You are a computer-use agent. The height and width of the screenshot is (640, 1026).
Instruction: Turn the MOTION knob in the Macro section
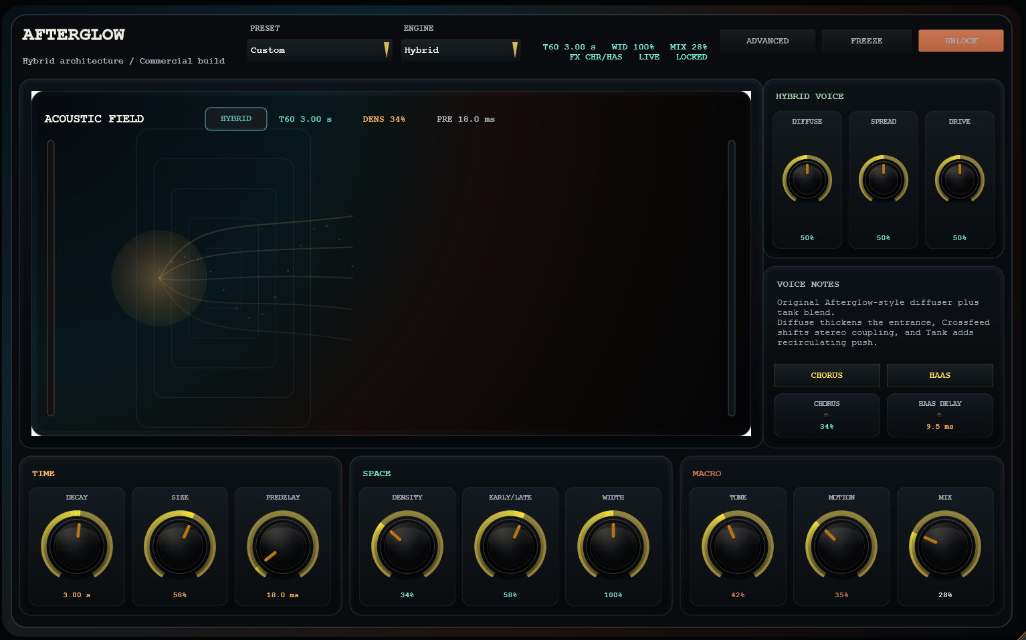coord(841,546)
